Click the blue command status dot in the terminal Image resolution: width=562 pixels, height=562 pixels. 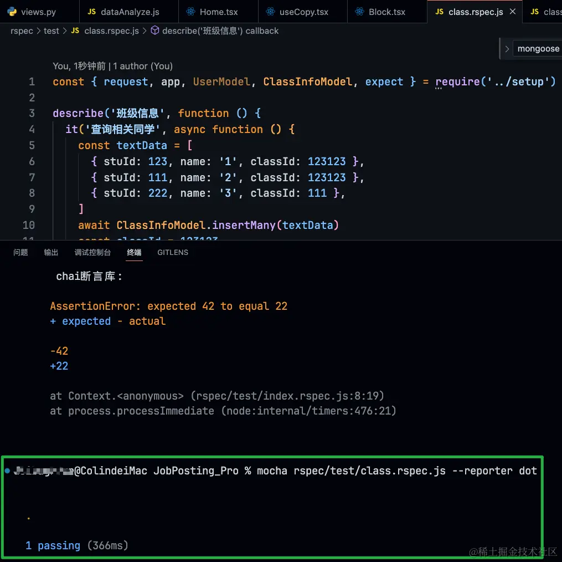[x=7, y=471]
